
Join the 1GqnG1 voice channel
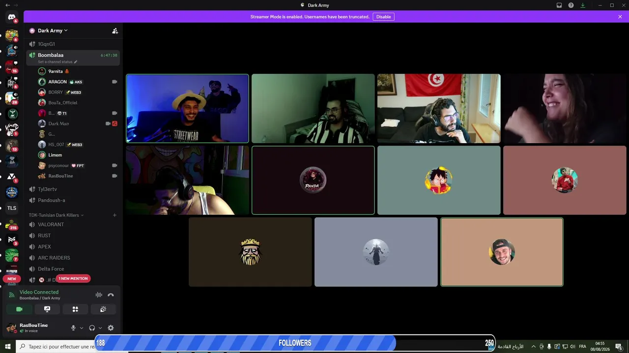coord(73,44)
